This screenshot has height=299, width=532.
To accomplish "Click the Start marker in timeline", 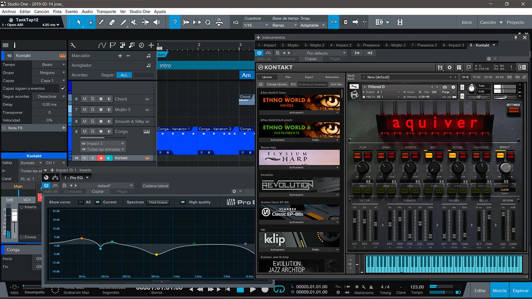I will pyautogui.click(x=161, y=55).
